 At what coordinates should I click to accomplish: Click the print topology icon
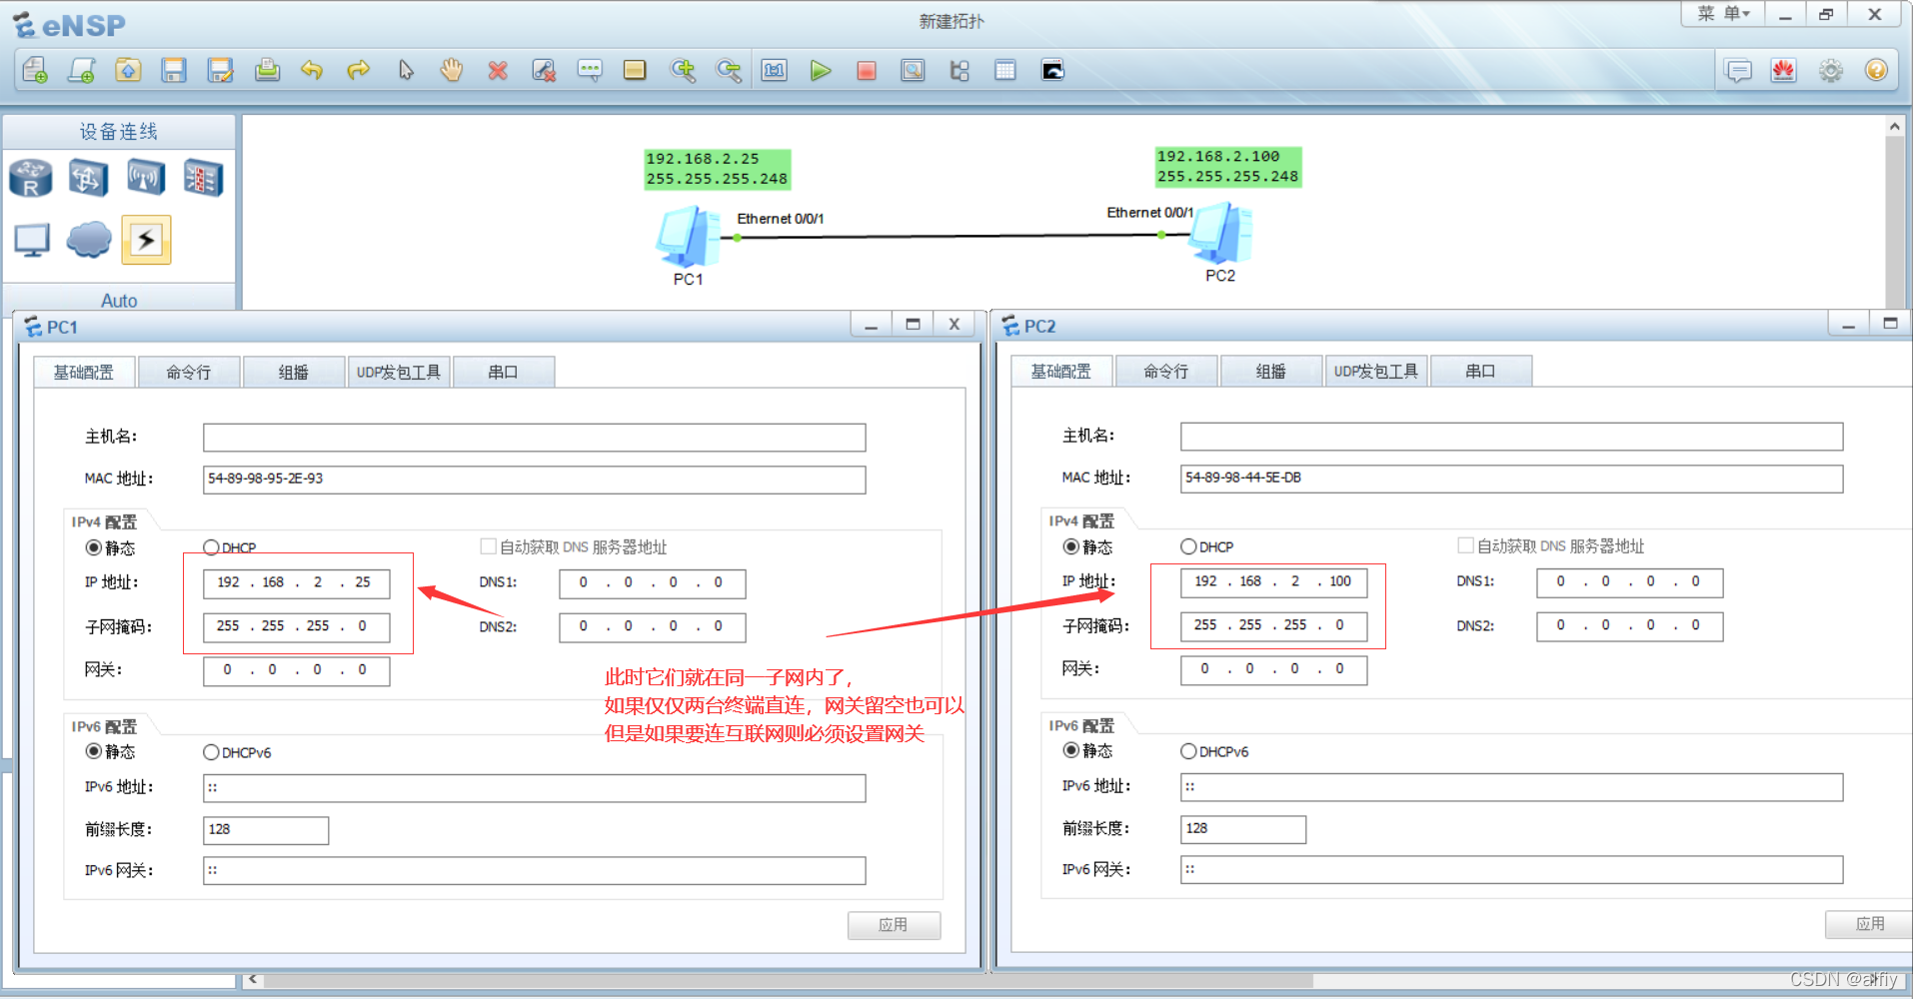tap(267, 70)
